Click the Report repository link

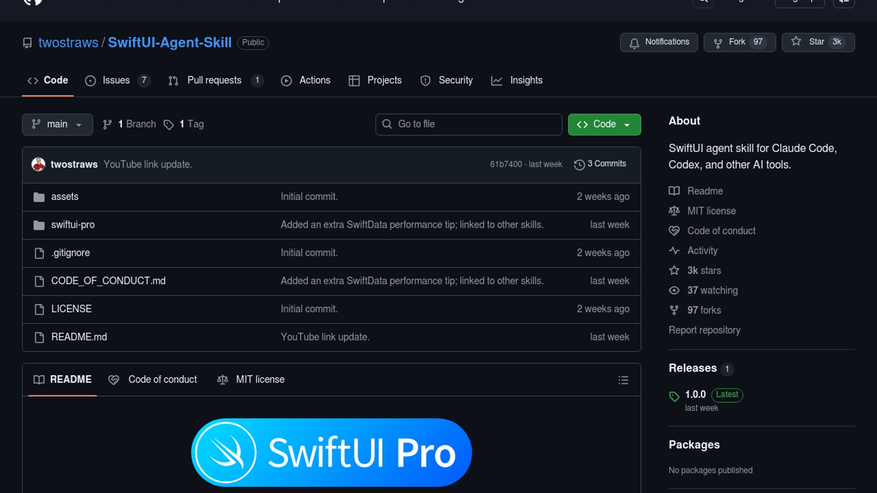[x=704, y=330]
